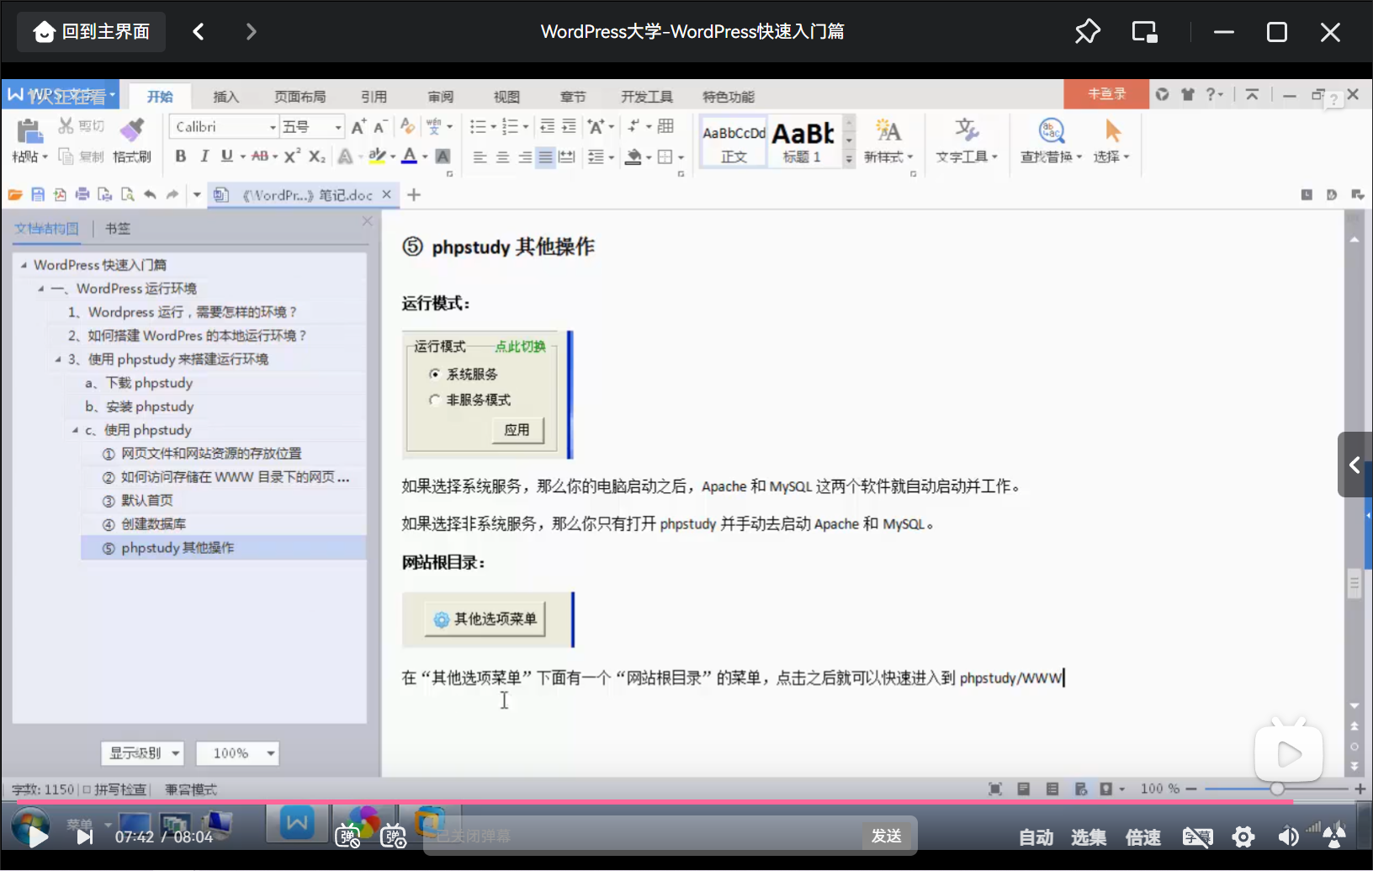Click the Bold formatting icon
1373x871 pixels.
coord(180,157)
